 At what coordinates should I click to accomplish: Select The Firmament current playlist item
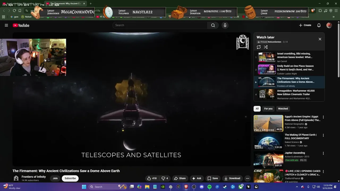tap(289, 82)
